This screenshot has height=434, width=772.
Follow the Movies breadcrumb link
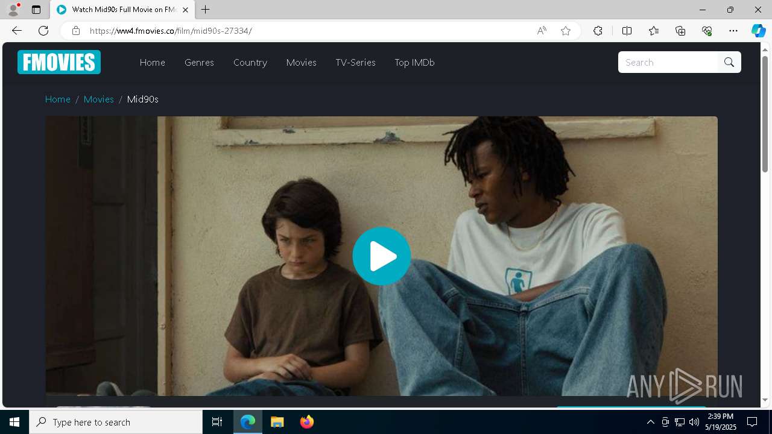tap(99, 99)
